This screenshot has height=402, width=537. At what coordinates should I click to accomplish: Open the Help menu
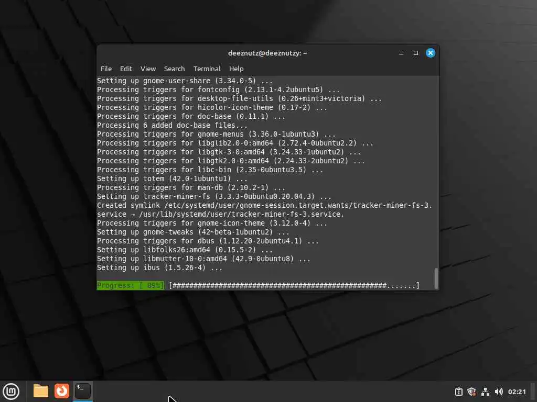(x=237, y=69)
